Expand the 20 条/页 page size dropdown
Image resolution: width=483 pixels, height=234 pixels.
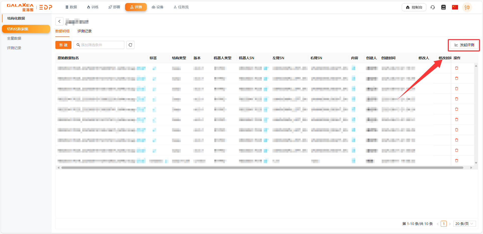click(464, 224)
